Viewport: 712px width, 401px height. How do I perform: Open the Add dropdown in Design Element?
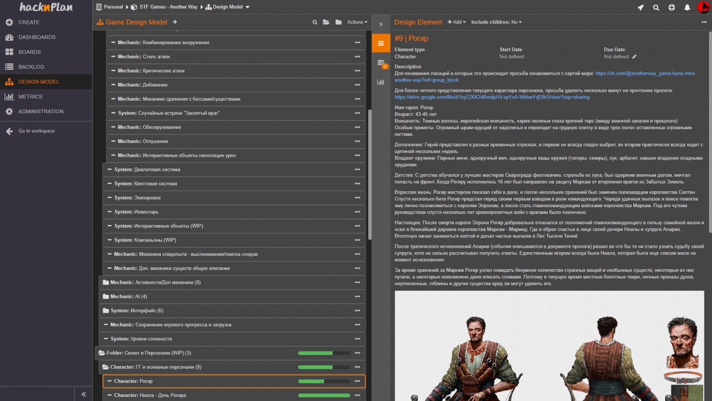point(457,22)
